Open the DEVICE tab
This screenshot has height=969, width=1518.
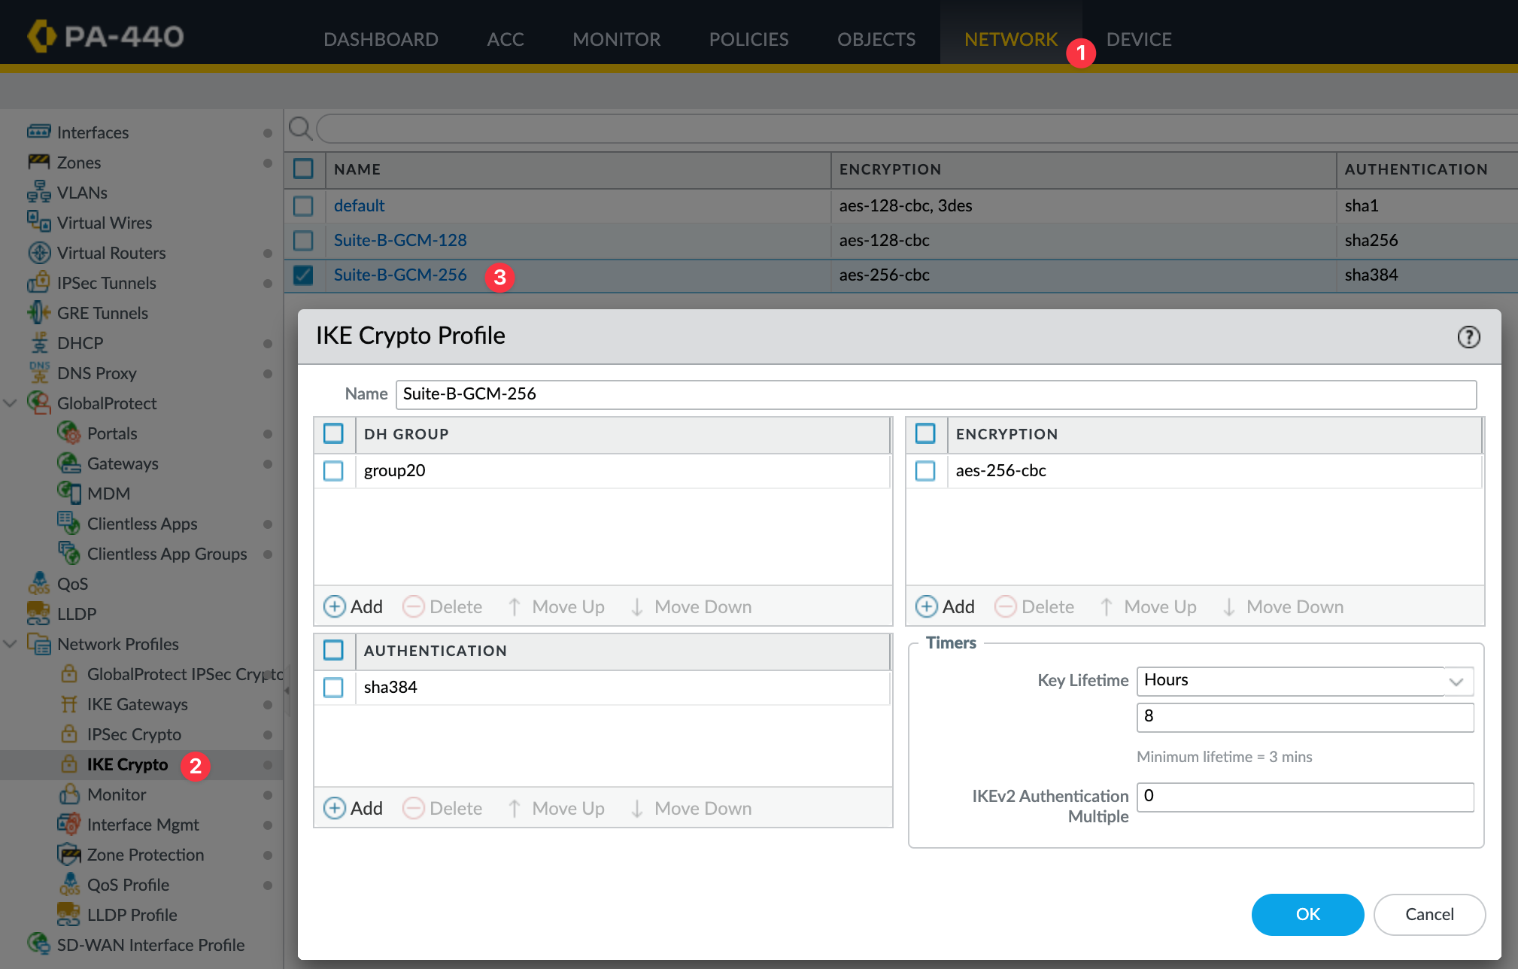pyautogui.click(x=1138, y=39)
